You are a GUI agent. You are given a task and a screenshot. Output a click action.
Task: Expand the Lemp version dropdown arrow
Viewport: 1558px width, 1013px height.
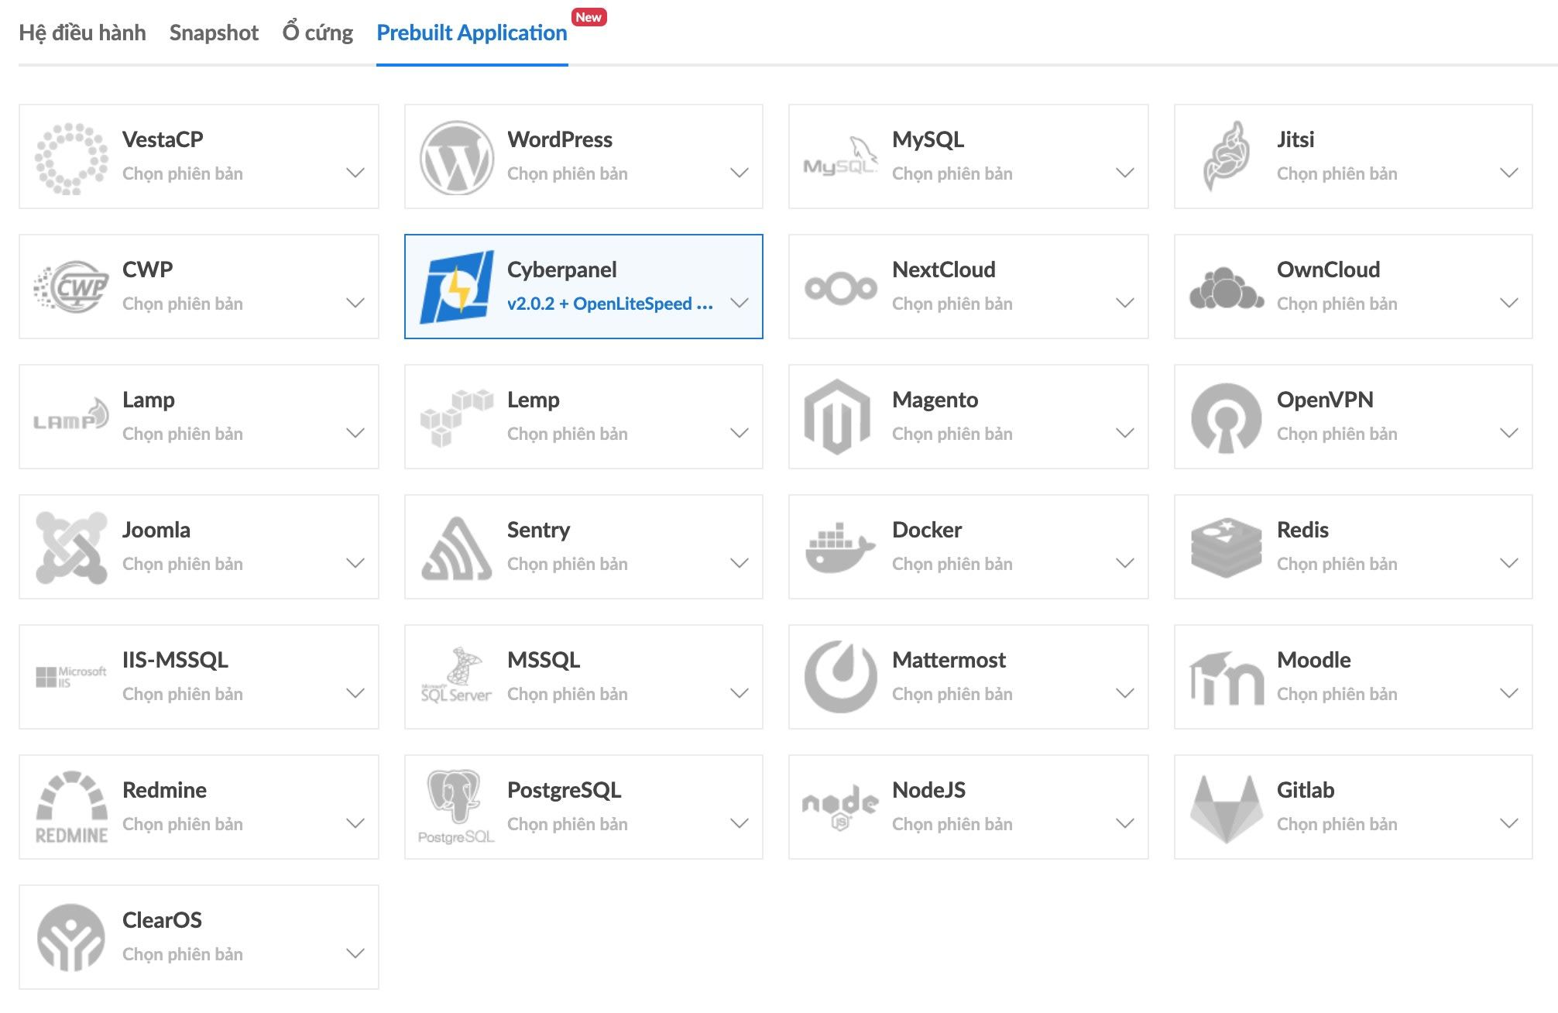[x=740, y=433]
